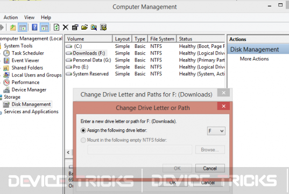The width and height of the screenshot is (289, 194).
Task: Click the blue Help question mark icon
Action: [34, 27]
